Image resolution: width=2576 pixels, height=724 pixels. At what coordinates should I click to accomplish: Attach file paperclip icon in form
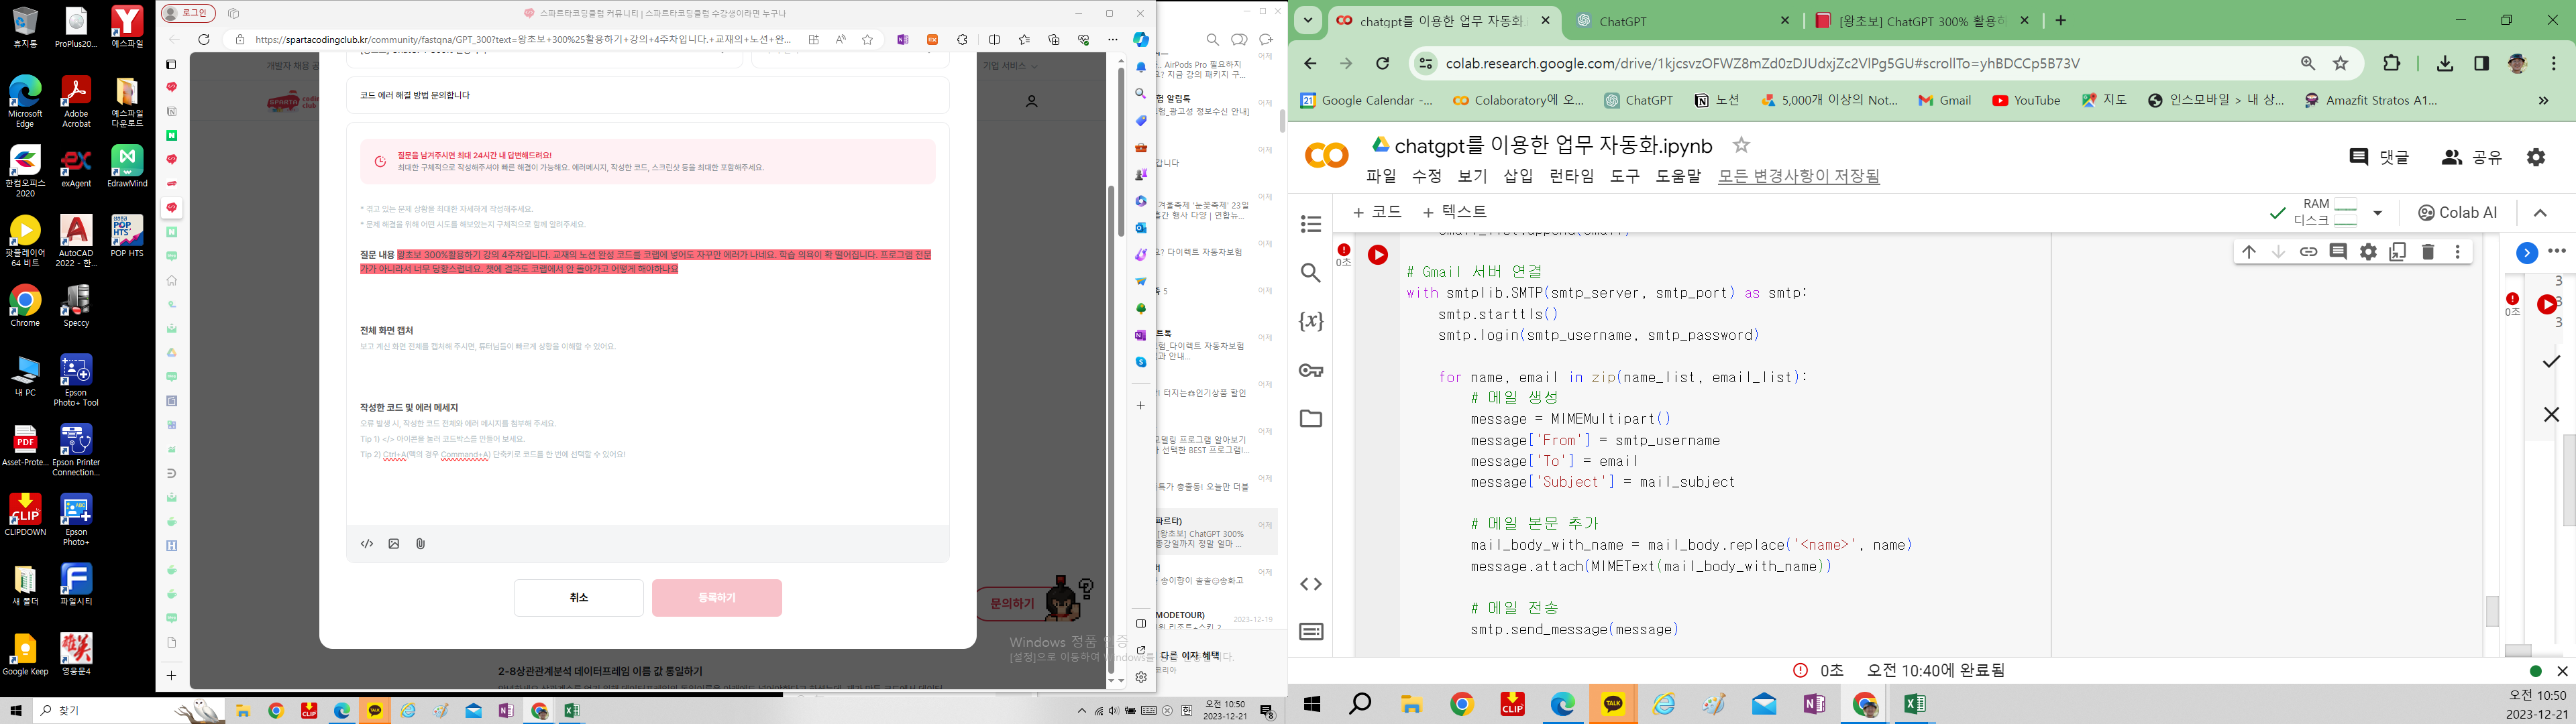coord(421,544)
